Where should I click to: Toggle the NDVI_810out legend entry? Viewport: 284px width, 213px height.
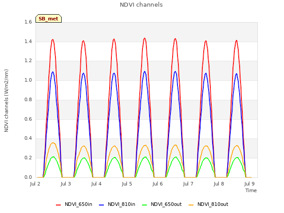tap(208, 204)
